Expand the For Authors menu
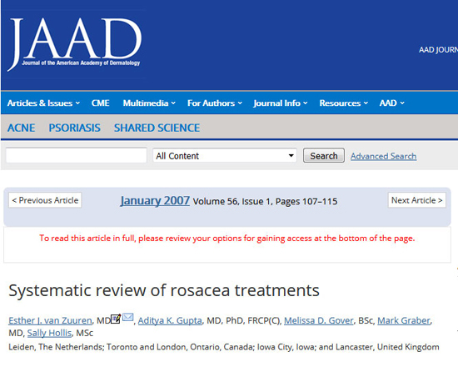The width and height of the screenshot is (458, 367). tap(215, 103)
